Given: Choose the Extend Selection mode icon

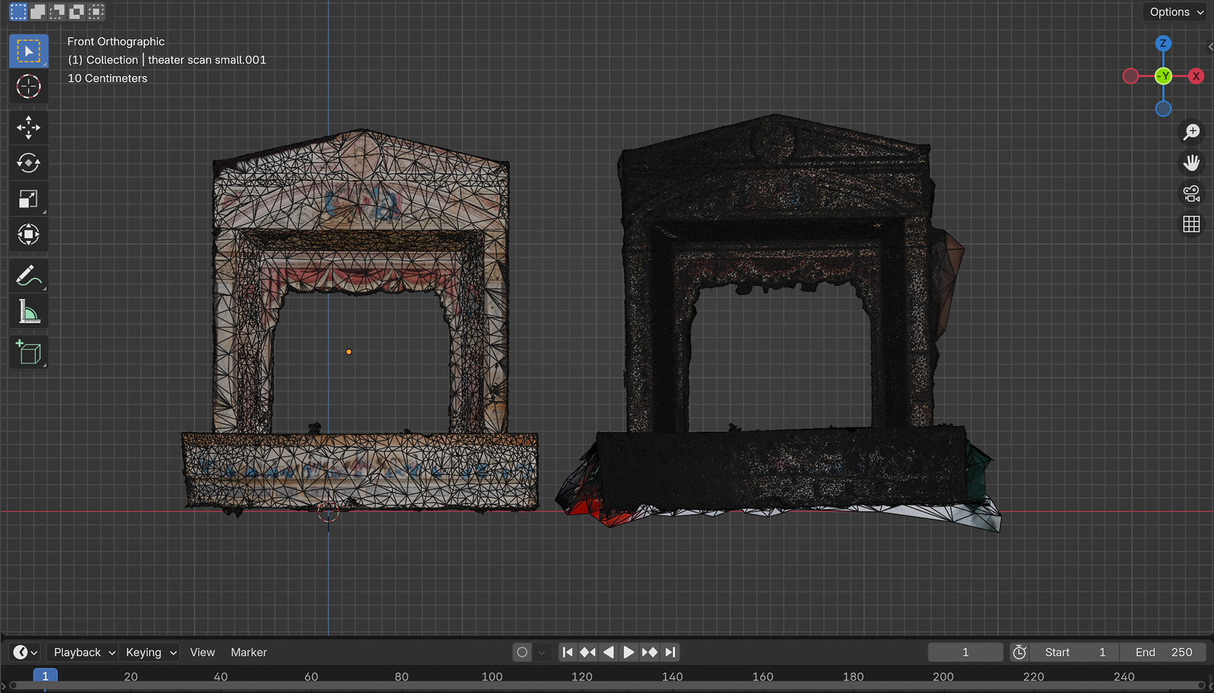Looking at the screenshot, I should tap(38, 11).
